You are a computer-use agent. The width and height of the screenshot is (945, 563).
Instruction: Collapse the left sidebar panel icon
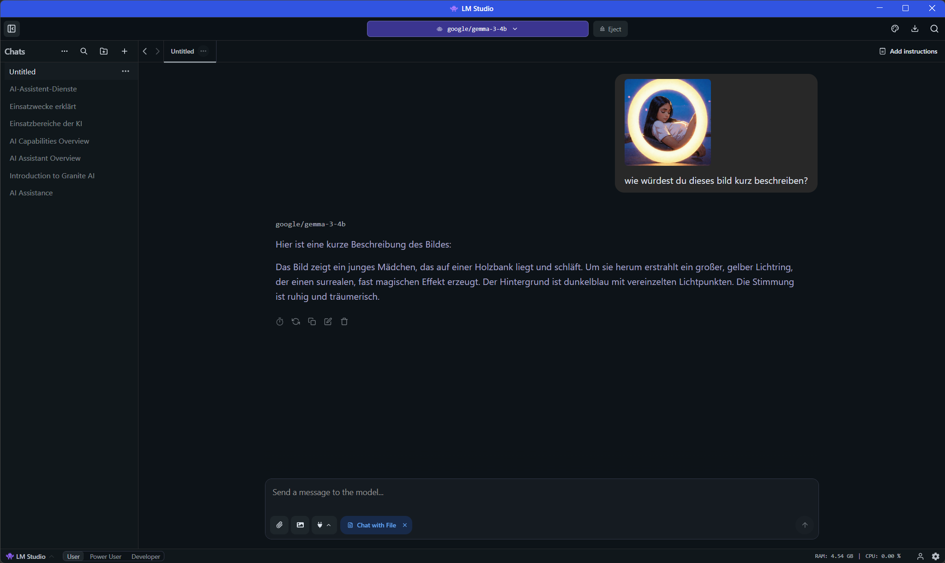coord(12,29)
